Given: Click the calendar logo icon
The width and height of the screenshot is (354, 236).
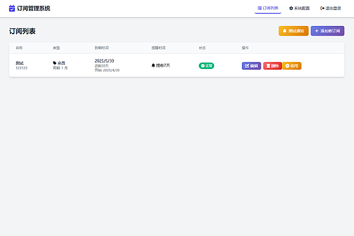Looking at the screenshot, I should pyautogui.click(x=12, y=8).
